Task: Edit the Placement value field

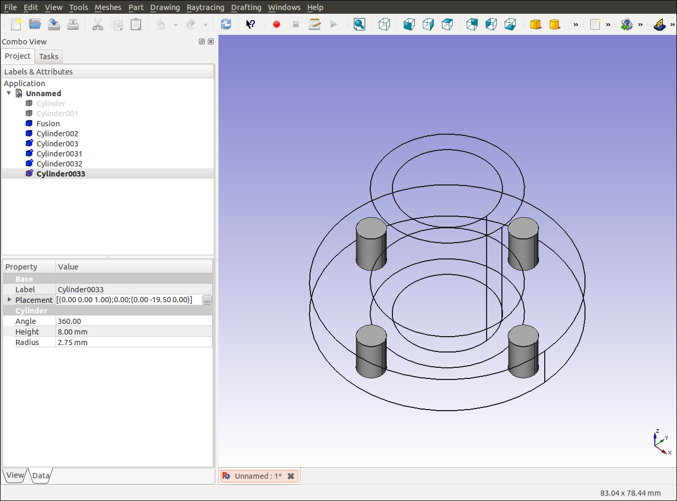Action: pos(129,300)
